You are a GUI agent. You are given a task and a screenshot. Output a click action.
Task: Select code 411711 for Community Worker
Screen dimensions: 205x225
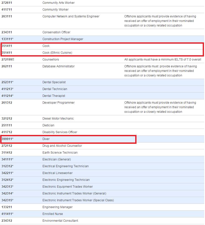[7, 10]
